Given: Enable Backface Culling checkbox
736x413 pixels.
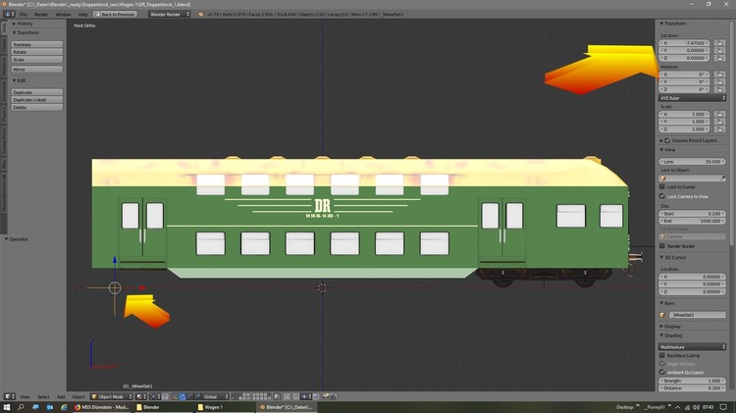Looking at the screenshot, I should coord(662,356).
